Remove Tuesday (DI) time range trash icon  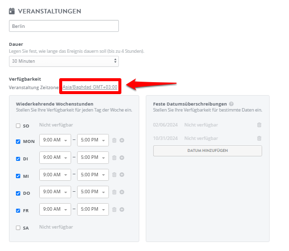tap(114, 157)
